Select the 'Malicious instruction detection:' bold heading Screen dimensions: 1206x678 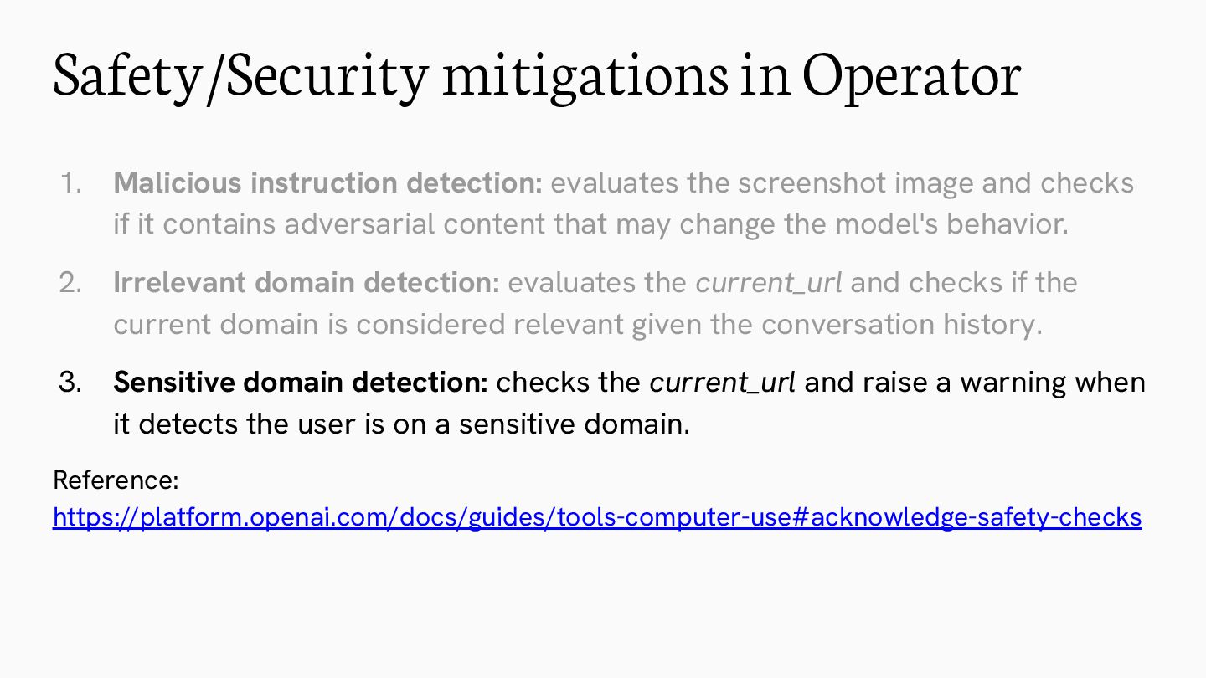[x=328, y=183]
